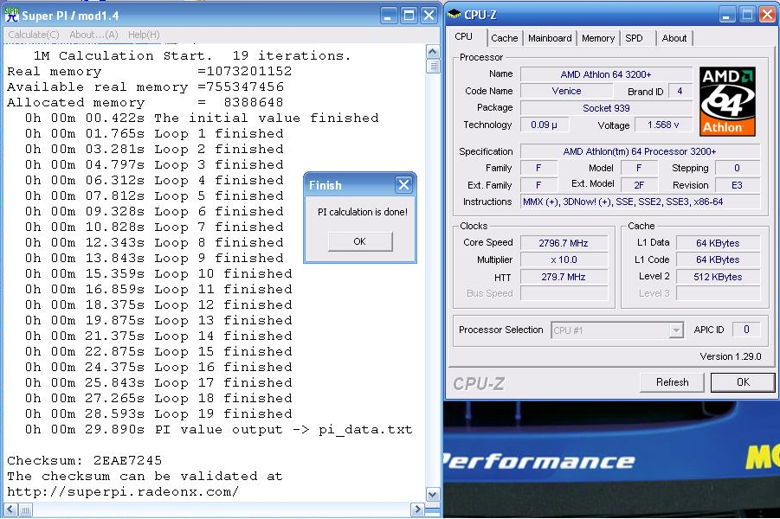Click the vertical scrollbar thumb in Super PI
Viewport: 780px width, 519px height.
pyautogui.click(x=433, y=66)
